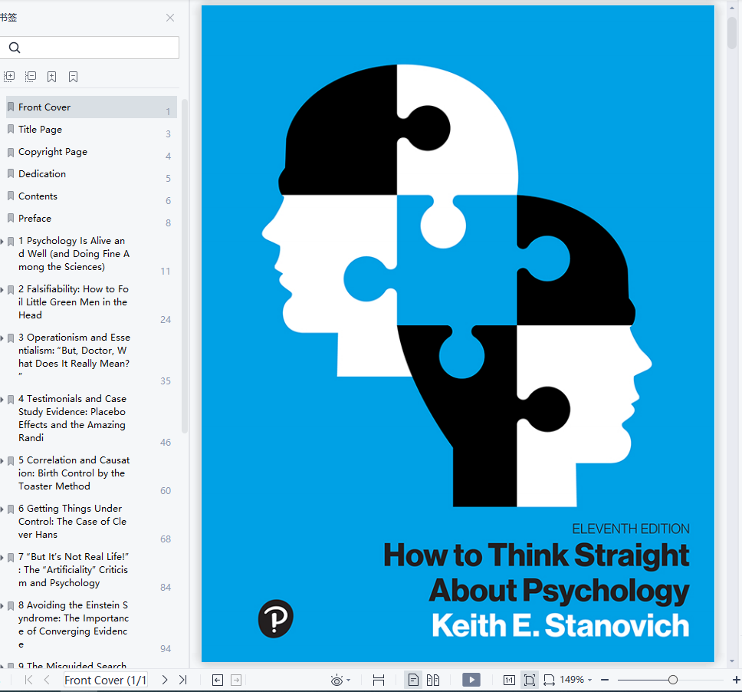Screen dimensions: 742x692
Task: Click the document scrollbar down arrow
Action: 732,661
